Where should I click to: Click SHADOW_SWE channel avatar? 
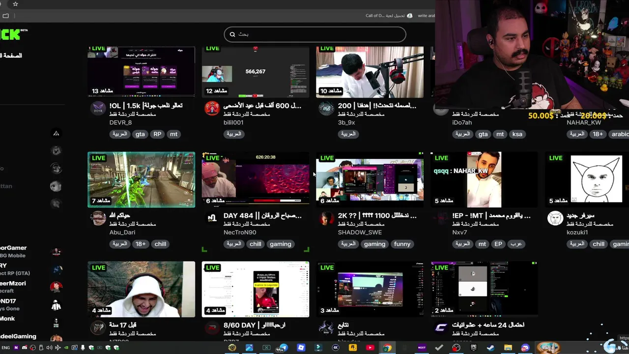tap(326, 218)
